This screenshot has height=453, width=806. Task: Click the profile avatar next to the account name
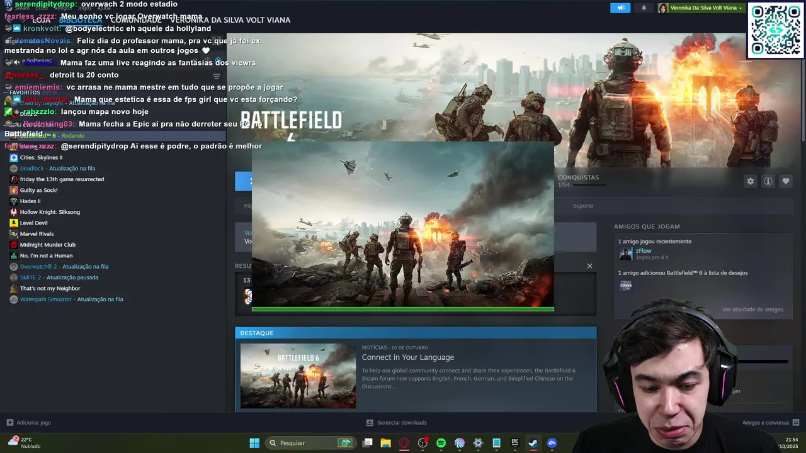(x=662, y=8)
